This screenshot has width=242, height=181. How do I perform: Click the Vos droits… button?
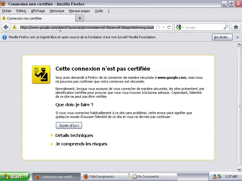pos(222,37)
